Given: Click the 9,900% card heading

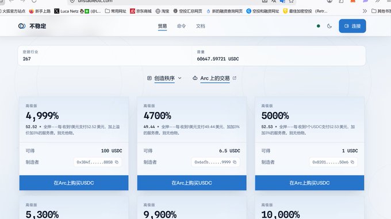Looking at the screenshot, I should tap(160, 214).
